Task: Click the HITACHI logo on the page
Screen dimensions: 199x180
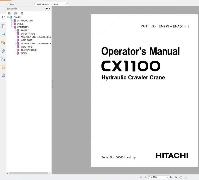Action: point(172,156)
